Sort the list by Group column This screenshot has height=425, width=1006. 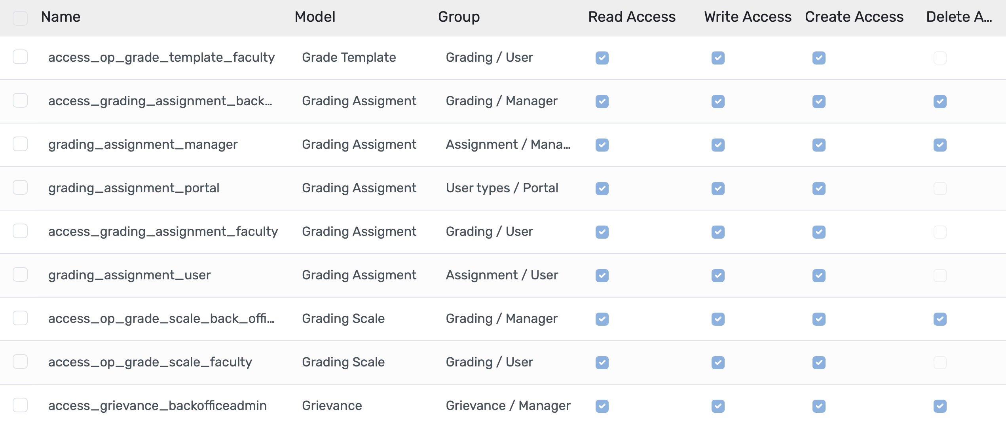tap(459, 17)
